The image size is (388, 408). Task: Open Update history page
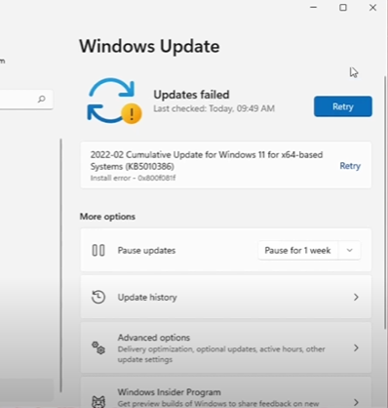[x=225, y=297]
